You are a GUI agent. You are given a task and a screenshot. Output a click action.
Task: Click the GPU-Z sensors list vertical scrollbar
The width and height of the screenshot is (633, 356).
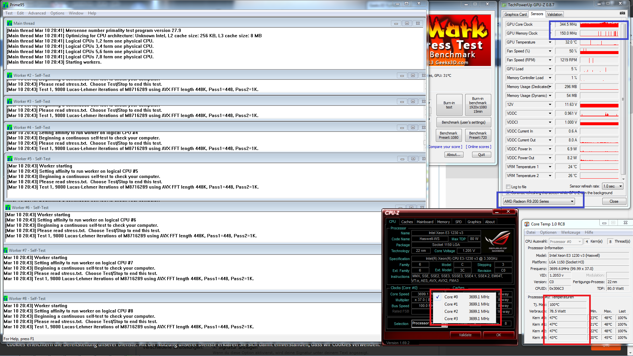tap(623, 99)
